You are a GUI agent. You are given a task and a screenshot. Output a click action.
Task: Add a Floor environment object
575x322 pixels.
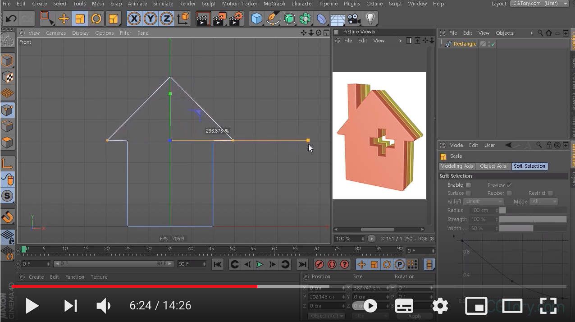[x=338, y=19]
